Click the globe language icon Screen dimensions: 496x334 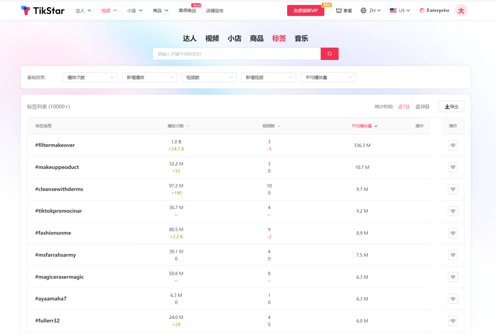[x=364, y=10]
